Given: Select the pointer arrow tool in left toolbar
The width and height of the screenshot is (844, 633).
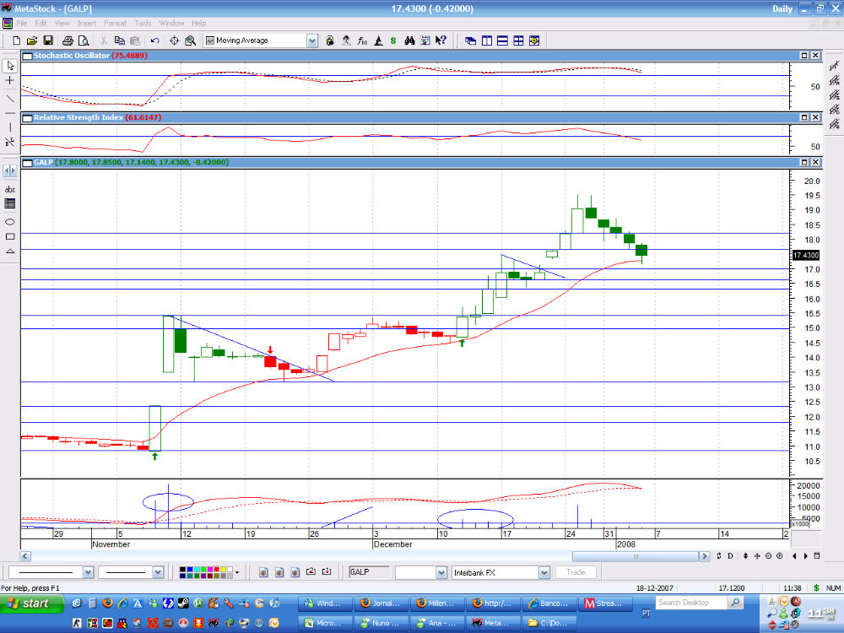Looking at the screenshot, I should (x=9, y=66).
